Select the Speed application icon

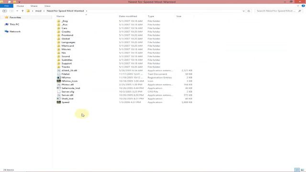pos(58,102)
